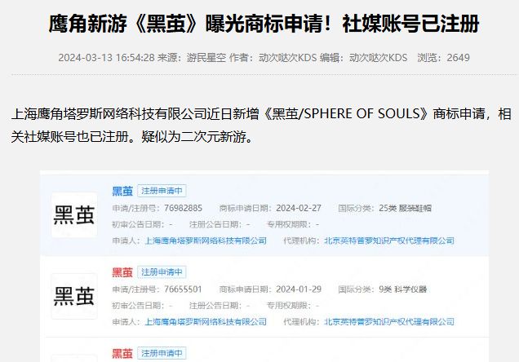Screen dimensions: 519x362
Task: Click the 注册申请中 status tag in the third record
Action: pyautogui.click(x=162, y=353)
